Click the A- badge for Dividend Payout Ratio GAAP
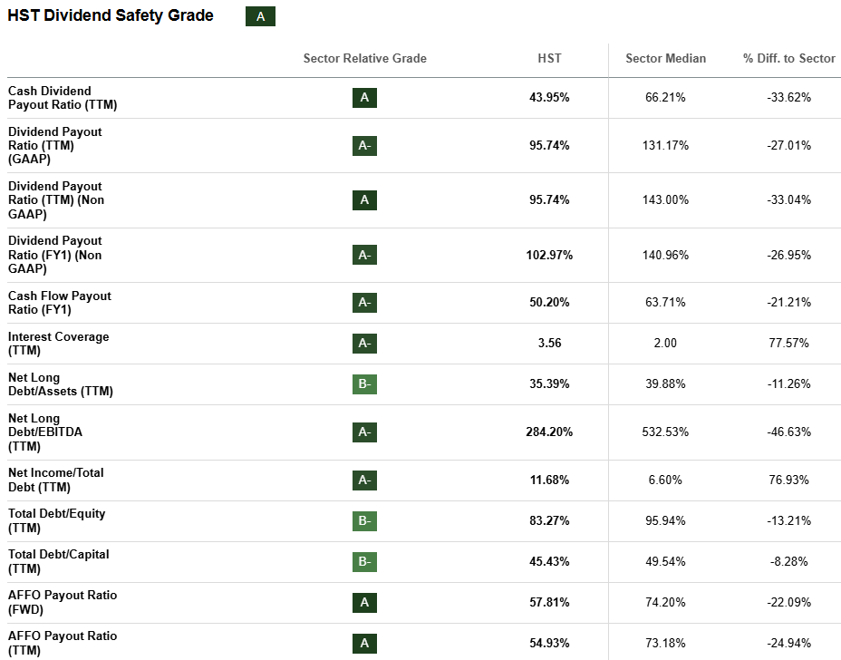 364,146
